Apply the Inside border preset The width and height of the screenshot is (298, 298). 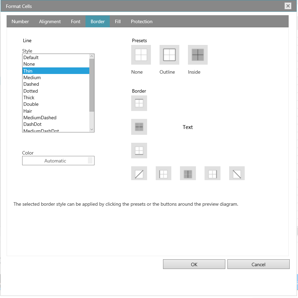point(198,55)
